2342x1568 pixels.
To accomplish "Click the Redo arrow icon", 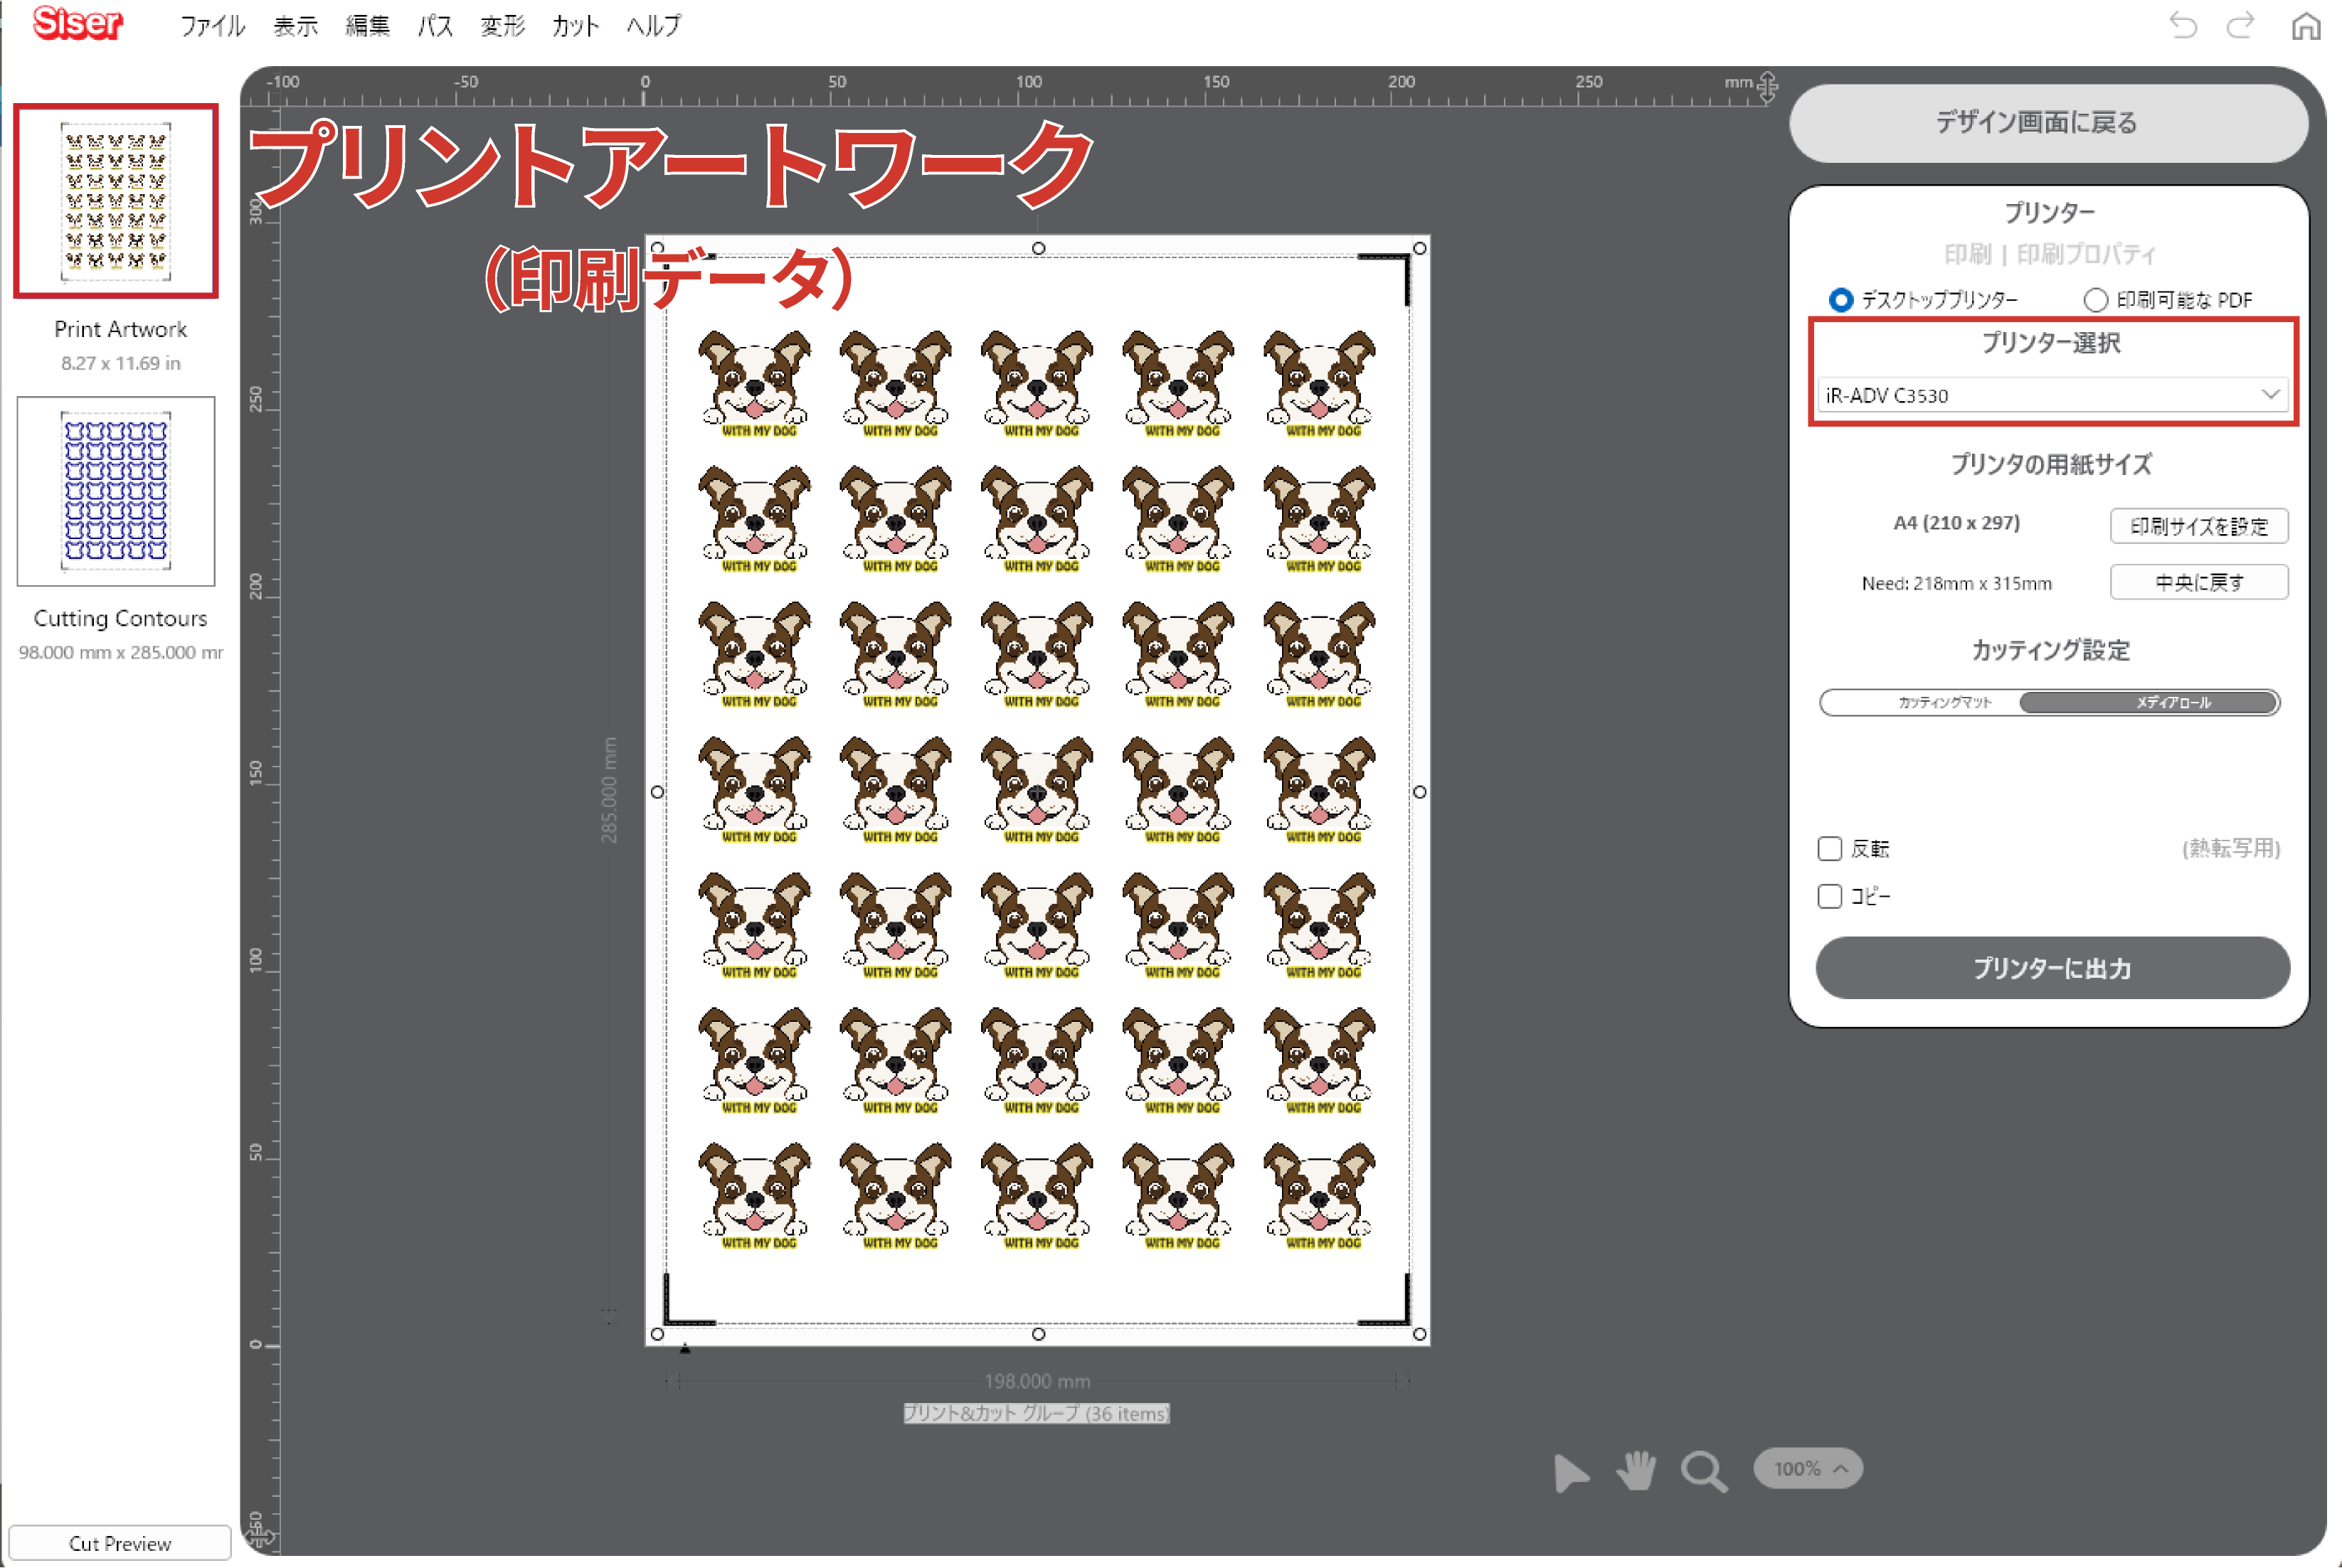I will (2240, 24).
